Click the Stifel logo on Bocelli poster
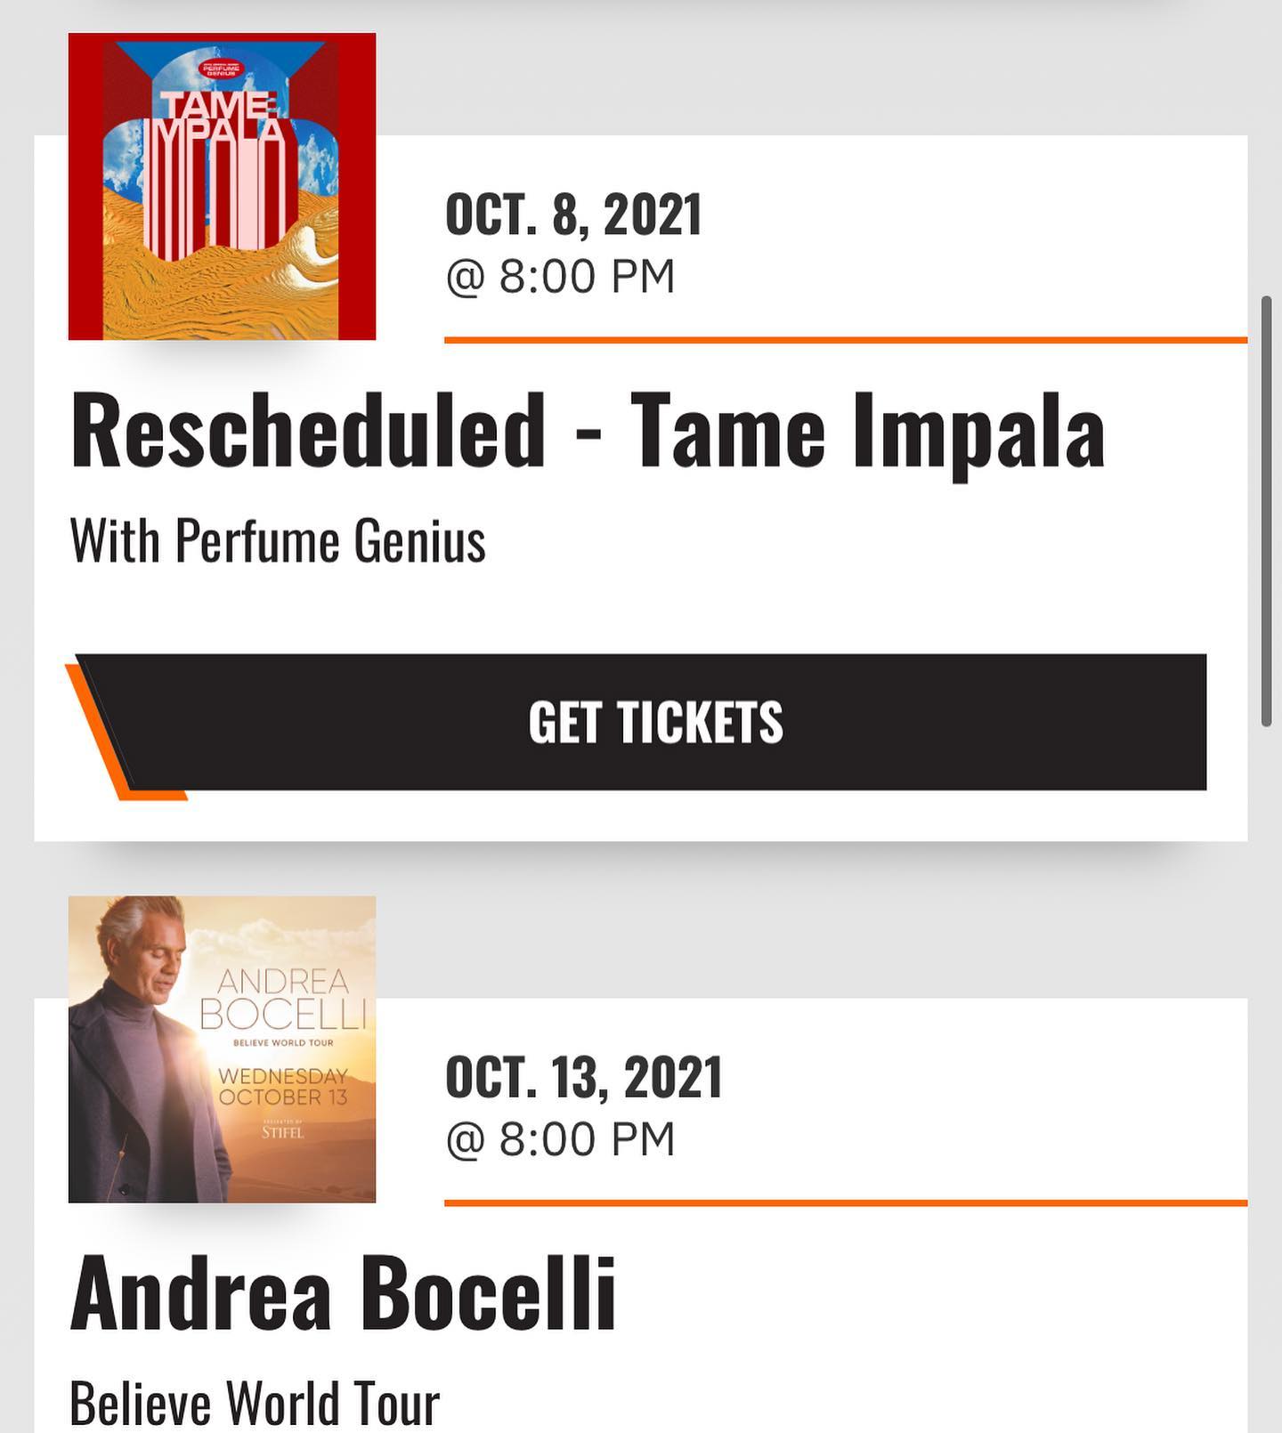This screenshot has height=1433, width=1282. click(282, 1131)
